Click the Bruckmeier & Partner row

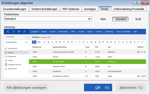coord(88,76)
